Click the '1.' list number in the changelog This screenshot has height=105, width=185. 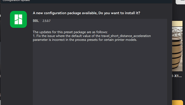click(x=34, y=36)
